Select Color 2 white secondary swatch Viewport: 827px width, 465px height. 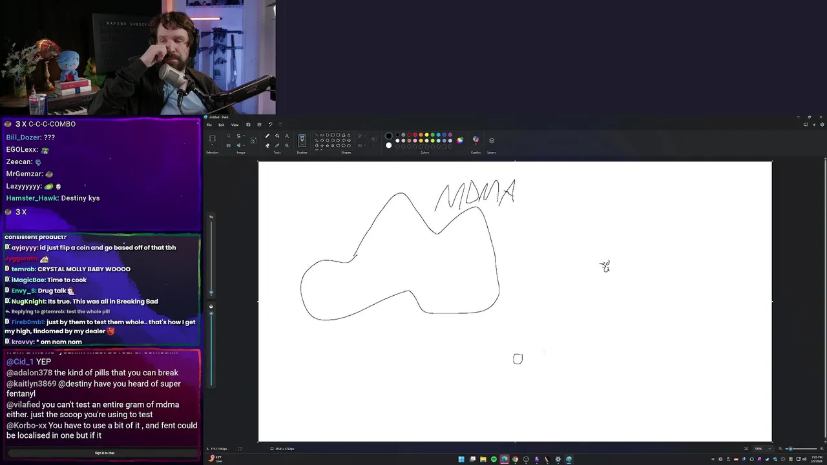(x=389, y=145)
